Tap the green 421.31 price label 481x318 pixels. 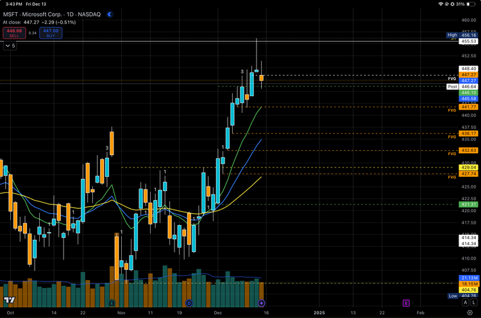(468, 205)
